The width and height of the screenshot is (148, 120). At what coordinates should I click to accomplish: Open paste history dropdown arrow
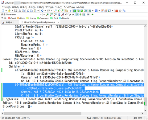click(38, 11)
